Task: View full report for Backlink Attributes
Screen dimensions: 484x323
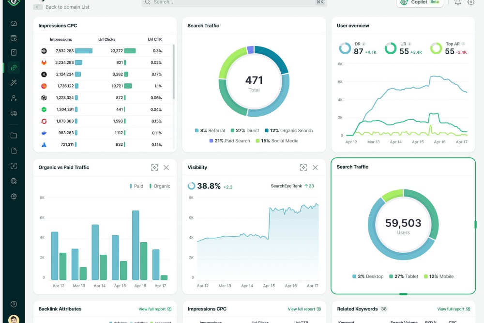Action: click(x=155, y=309)
